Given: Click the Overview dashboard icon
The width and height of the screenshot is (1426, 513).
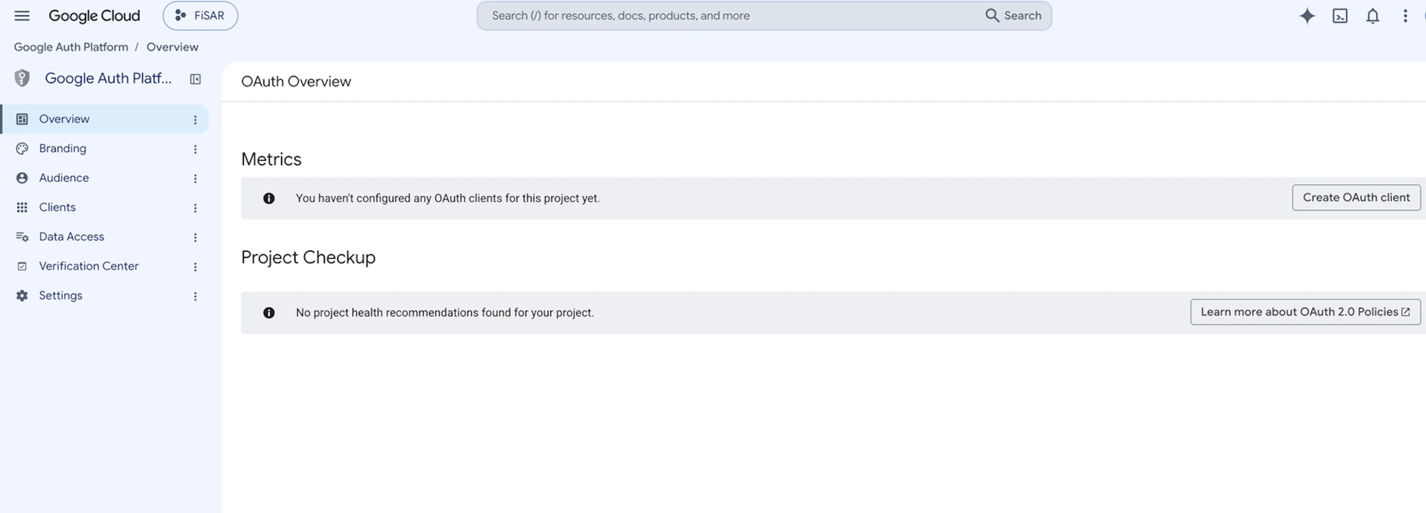Looking at the screenshot, I should click(22, 119).
